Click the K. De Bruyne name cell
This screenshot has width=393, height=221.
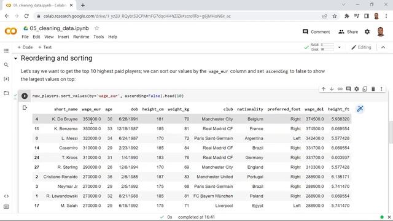click(64, 119)
